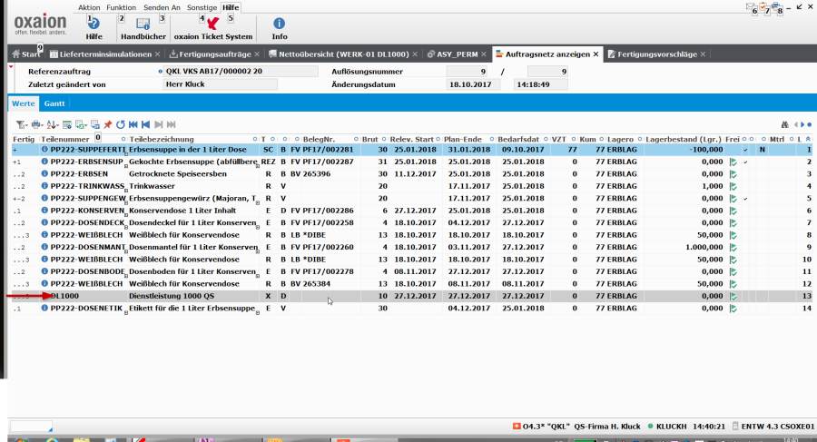Click the command input box in status bar

31,427
